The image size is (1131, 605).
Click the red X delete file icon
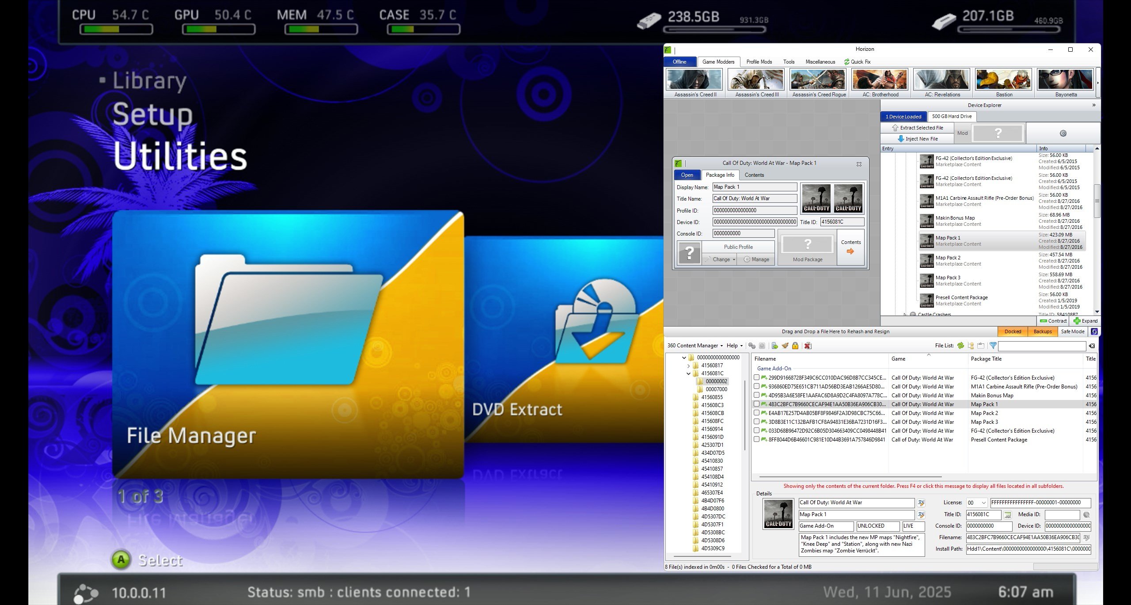[x=808, y=346]
